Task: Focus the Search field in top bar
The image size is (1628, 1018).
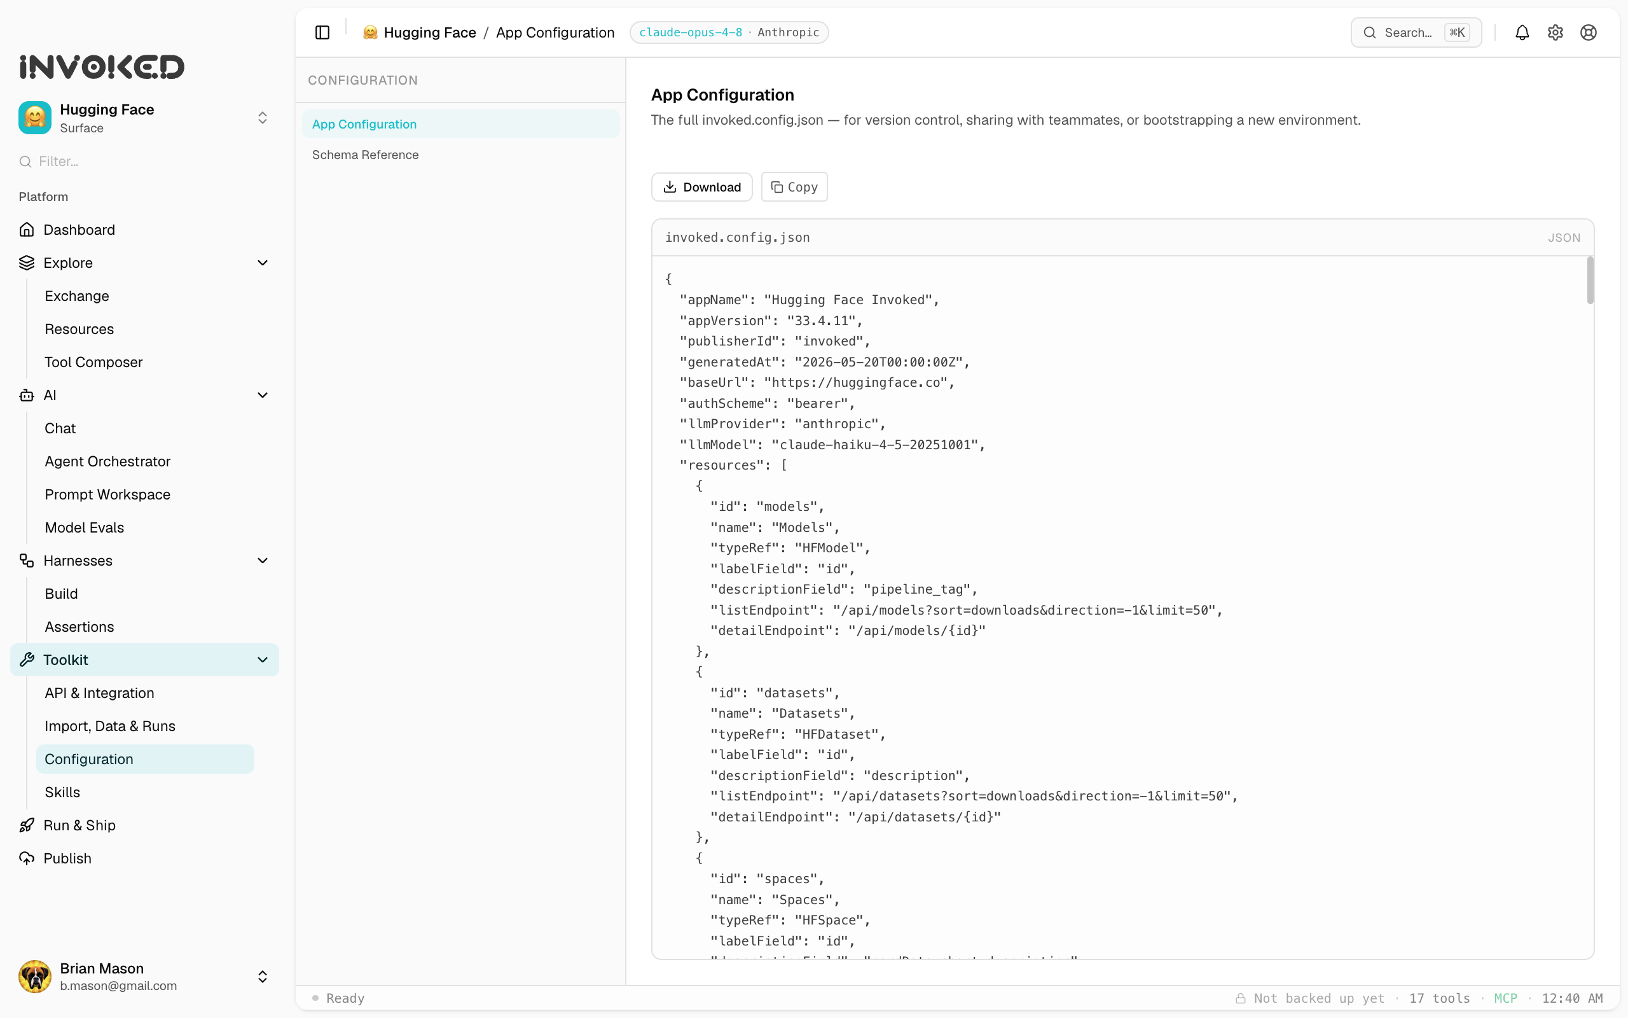Action: (1416, 32)
